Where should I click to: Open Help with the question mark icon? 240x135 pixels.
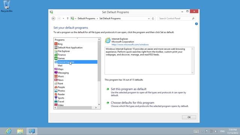[x=196, y=24]
